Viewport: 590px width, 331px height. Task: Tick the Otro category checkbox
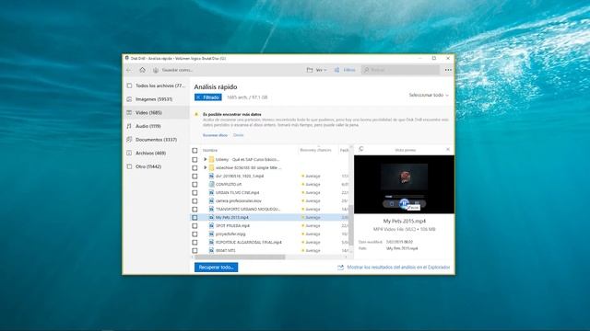[129, 166]
